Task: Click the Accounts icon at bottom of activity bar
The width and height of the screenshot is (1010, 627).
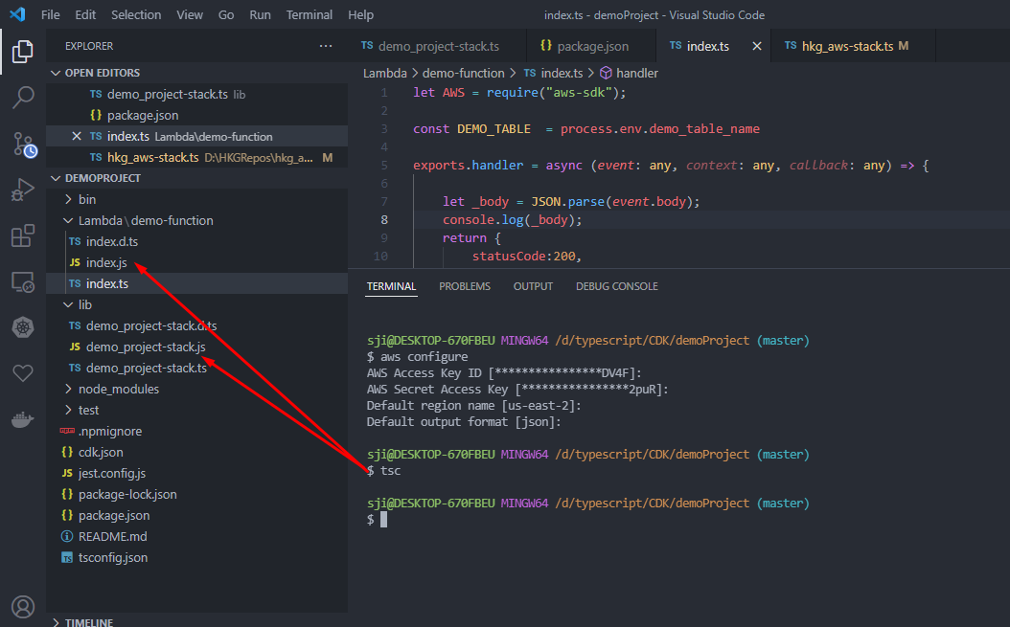Action: (x=22, y=606)
